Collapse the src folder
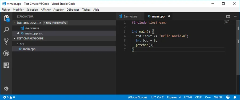240x100 pixels. pyautogui.click(x=64, y=44)
